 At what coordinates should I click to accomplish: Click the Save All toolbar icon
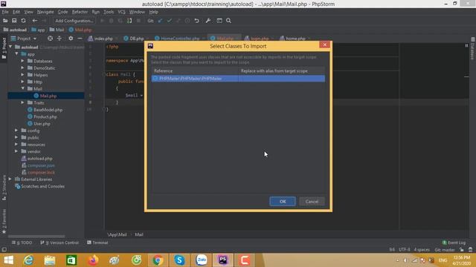(x=14, y=21)
